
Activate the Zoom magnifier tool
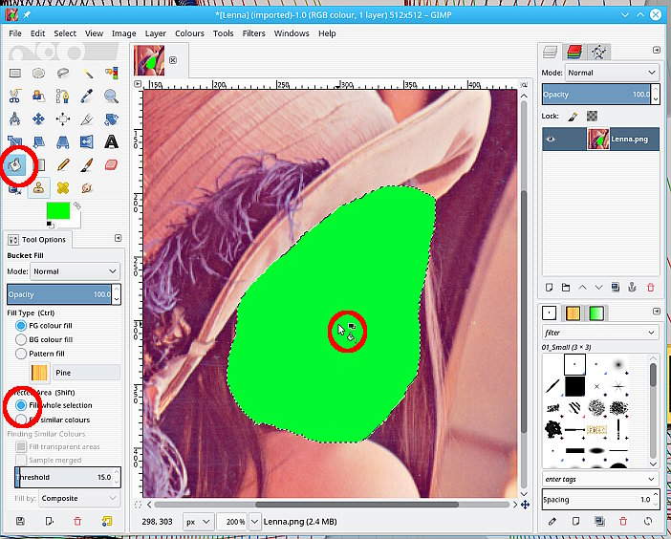click(x=111, y=96)
